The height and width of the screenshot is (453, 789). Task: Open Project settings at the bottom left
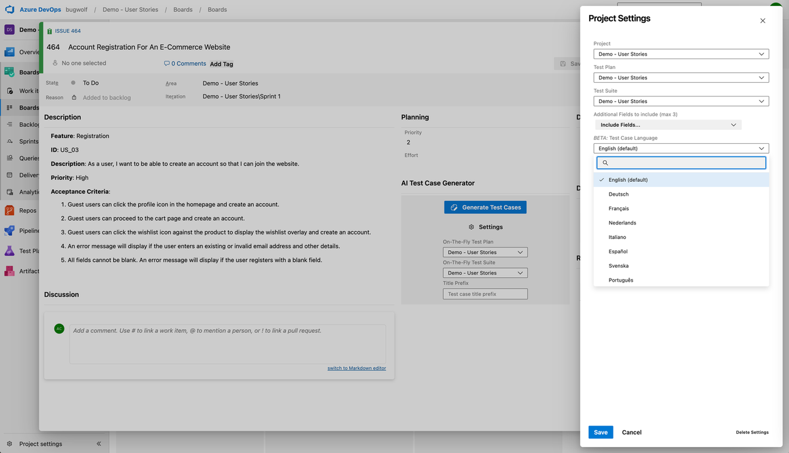click(39, 444)
